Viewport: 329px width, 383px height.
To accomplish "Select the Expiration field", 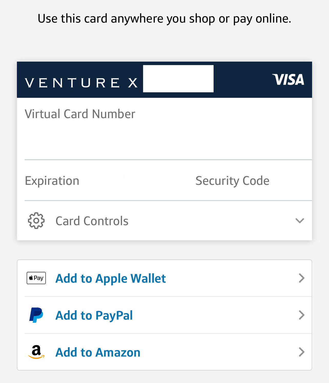I will point(52,180).
